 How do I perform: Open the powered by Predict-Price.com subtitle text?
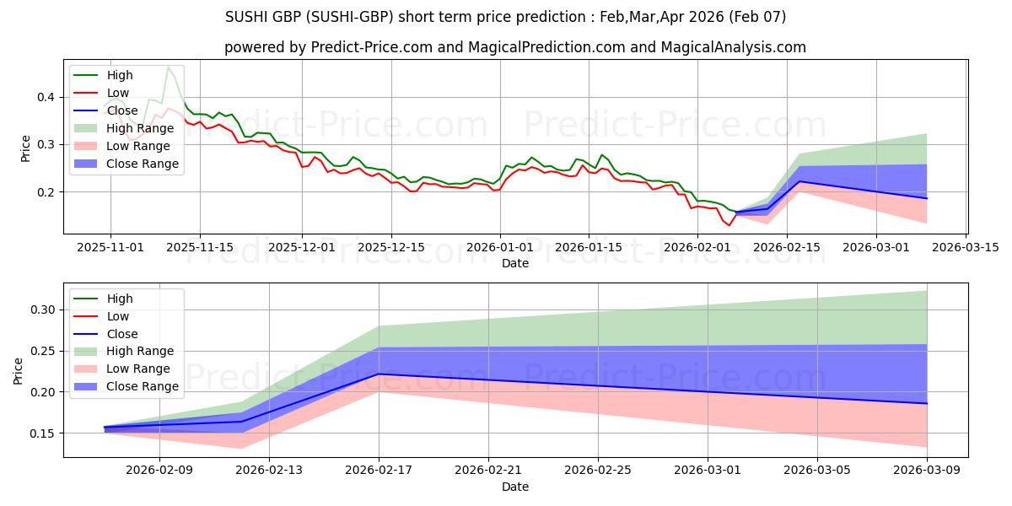(514, 47)
